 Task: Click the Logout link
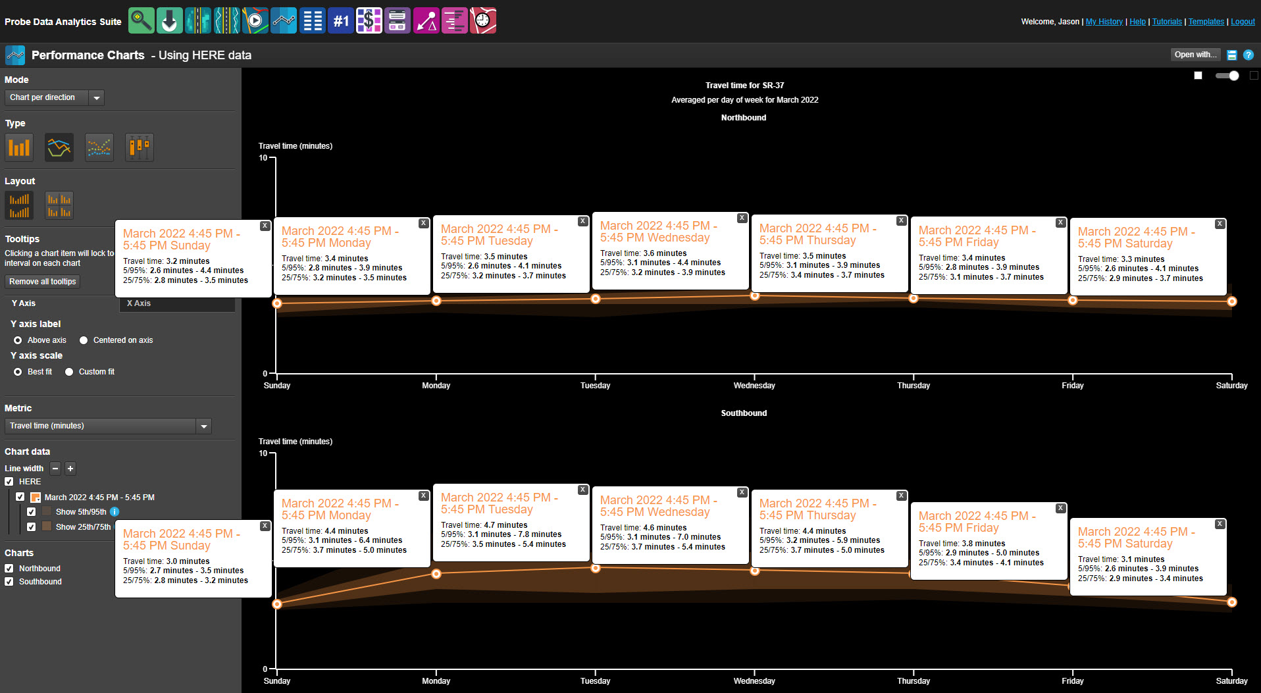1243,22
